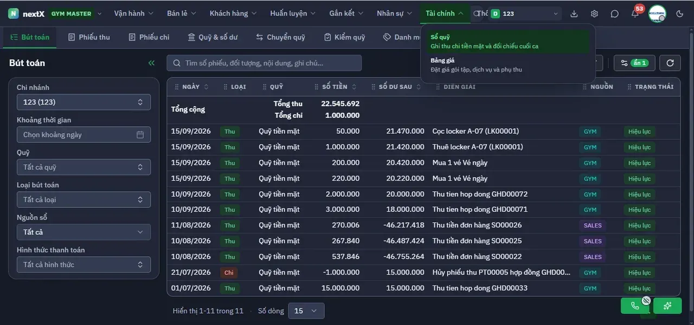Open the Kiểm quỹ tab
694x325 pixels.
tap(344, 37)
